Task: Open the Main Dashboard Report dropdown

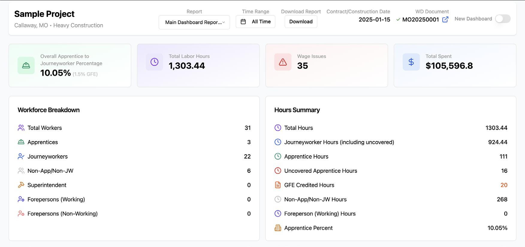Action: [x=194, y=22]
